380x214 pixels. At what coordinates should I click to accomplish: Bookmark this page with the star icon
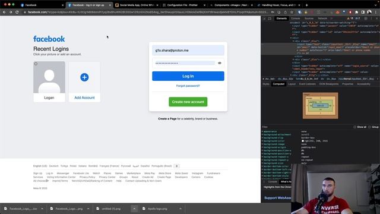pyautogui.click(x=292, y=12)
